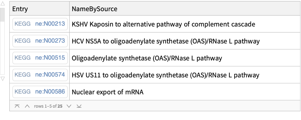The height and width of the screenshot is (120, 301).
Task: Open KEGG entity ne:N00586
Action: tap(40, 92)
